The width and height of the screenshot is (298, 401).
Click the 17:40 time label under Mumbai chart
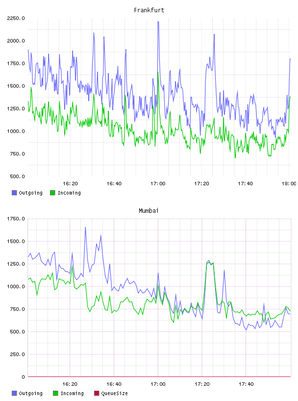point(246,384)
